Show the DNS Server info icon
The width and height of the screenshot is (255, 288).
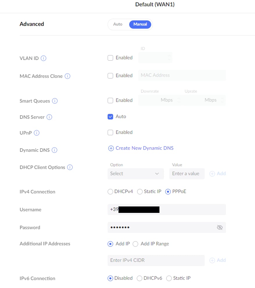pyautogui.click(x=49, y=117)
